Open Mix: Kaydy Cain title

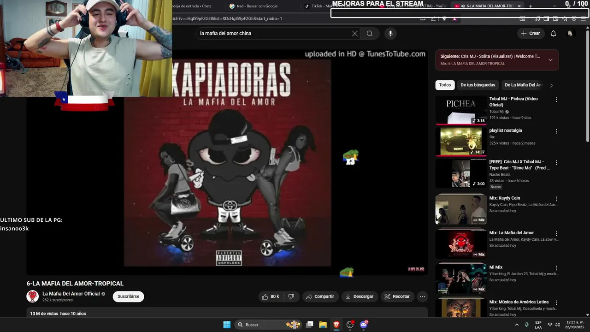tap(504, 198)
